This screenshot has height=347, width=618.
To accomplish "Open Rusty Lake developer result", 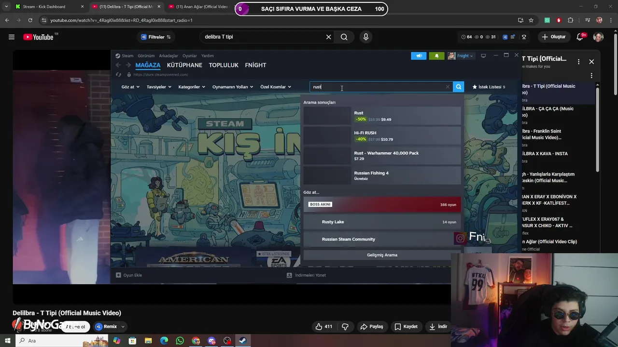I will tap(382, 222).
